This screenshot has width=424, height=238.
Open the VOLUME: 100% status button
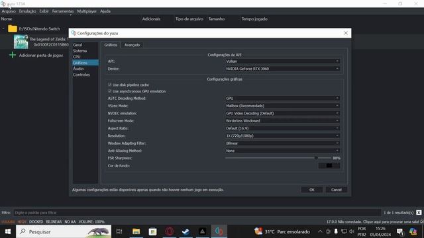click(x=91, y=221)
